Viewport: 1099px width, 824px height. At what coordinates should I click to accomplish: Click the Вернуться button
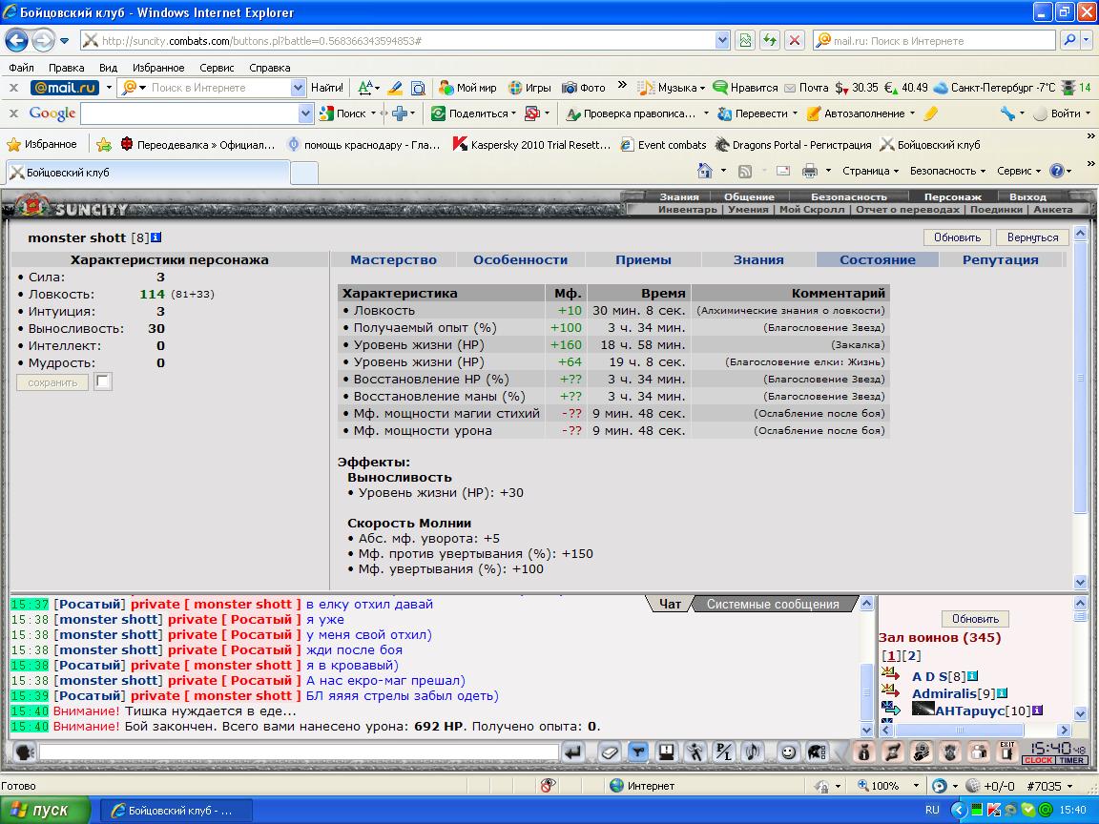[x=1032, y=237]
